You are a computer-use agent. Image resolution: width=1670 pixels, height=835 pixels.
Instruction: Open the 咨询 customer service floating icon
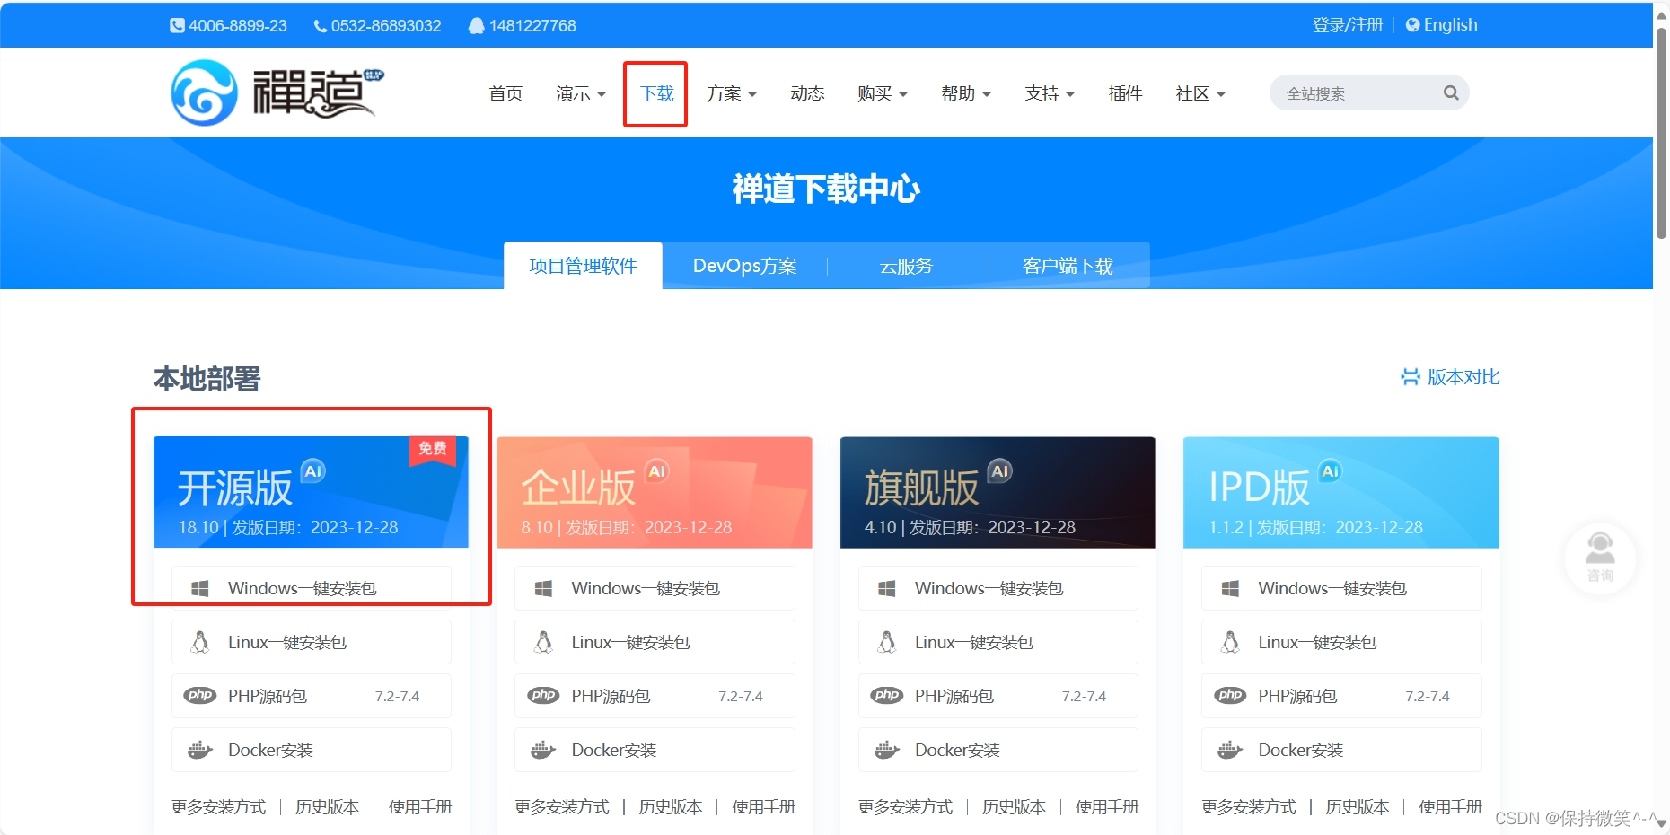point(1600,558)
